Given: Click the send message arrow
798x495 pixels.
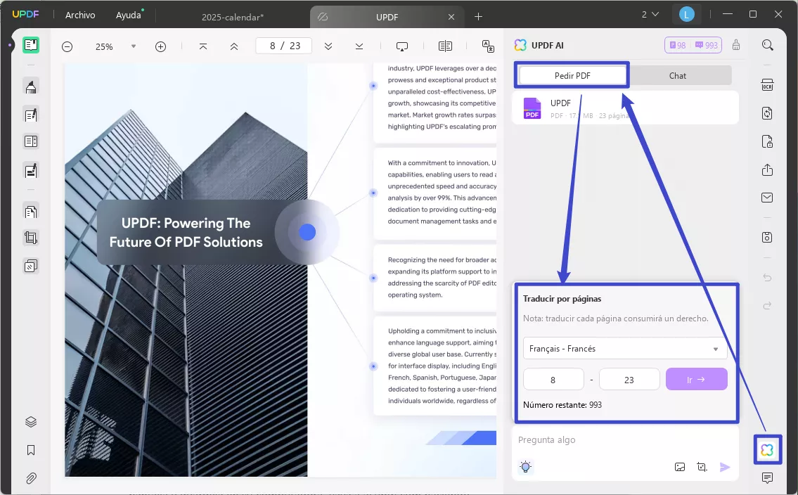Looking at the screenshot, I should tap(725, 467).
